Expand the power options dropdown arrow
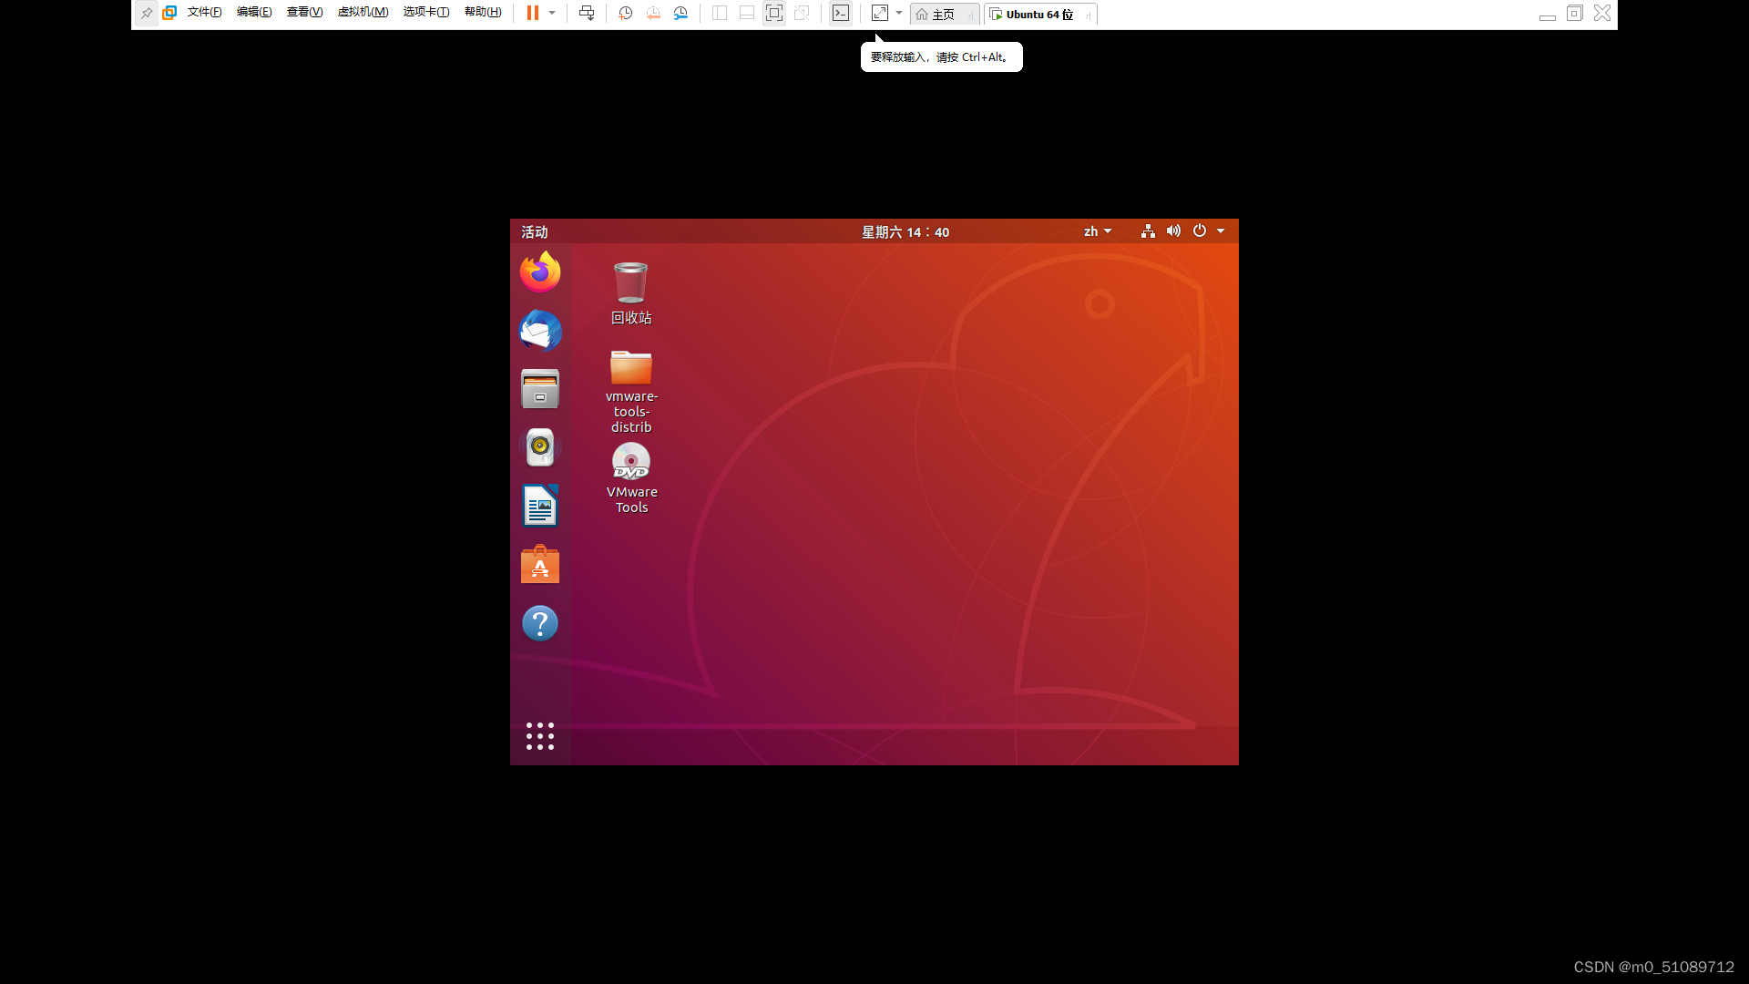Viewport: 1749px width, 984px height. pos(552,14)
